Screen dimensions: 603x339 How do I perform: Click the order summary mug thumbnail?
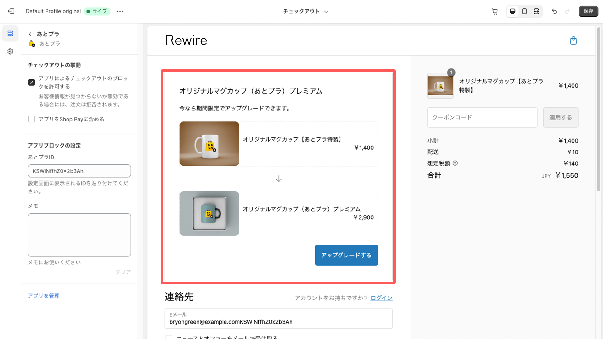point(440,86)
